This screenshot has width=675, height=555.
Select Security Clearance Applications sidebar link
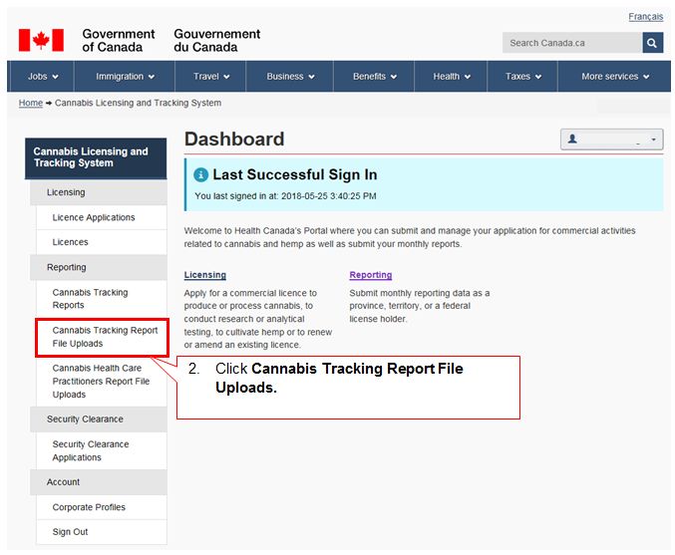pyautogui.click(x=91, y=450)
